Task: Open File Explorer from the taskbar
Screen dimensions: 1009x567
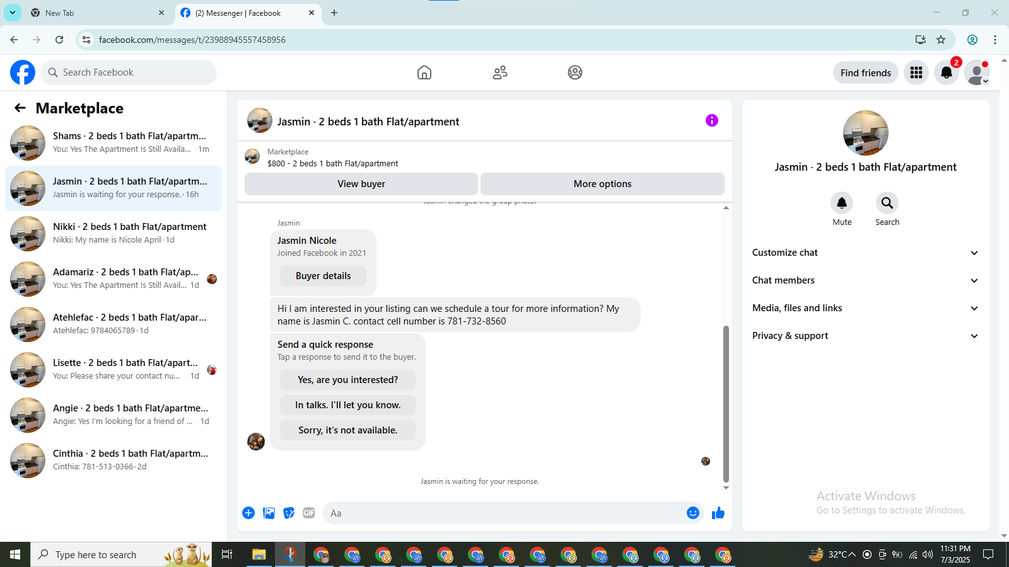Action: (x=259, y=554)
